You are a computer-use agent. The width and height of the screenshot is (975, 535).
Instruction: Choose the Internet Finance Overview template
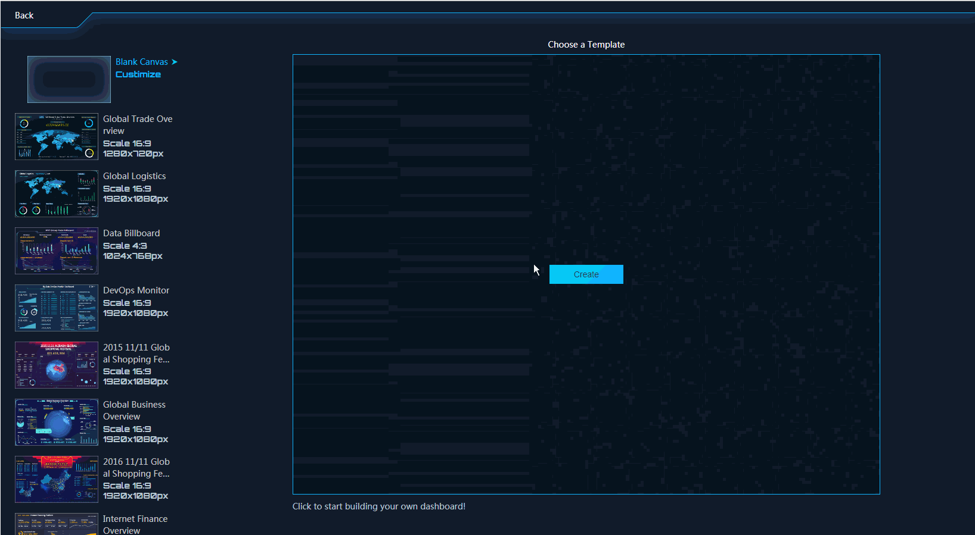click(135, 524)
